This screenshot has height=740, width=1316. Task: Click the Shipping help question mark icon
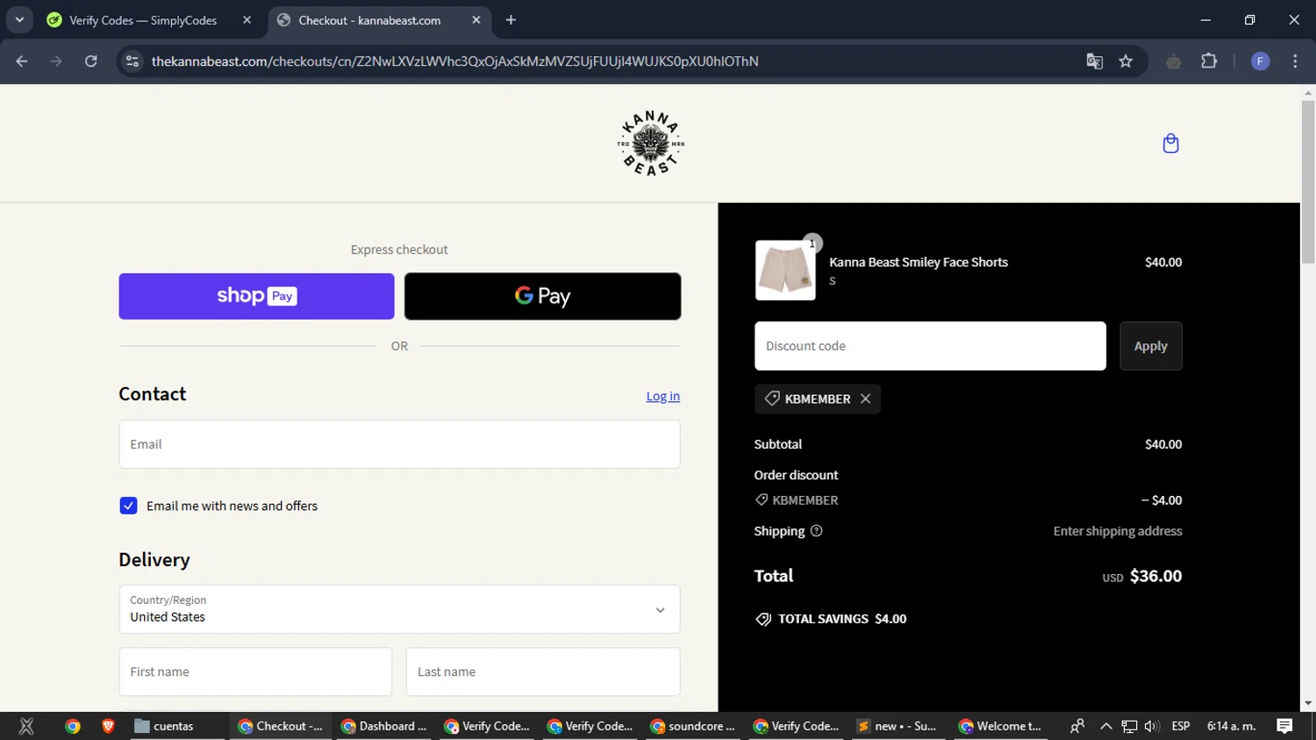[x=816, y=531]
